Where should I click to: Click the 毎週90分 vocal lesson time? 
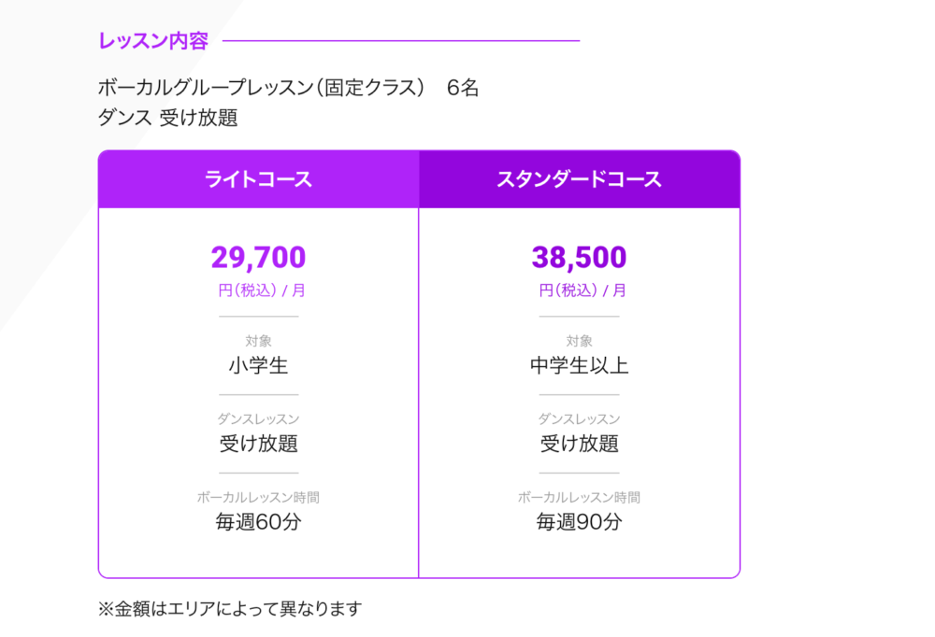click(579, 522)
